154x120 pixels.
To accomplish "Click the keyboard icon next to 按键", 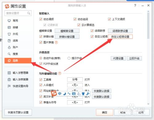I will coord(9,27).
